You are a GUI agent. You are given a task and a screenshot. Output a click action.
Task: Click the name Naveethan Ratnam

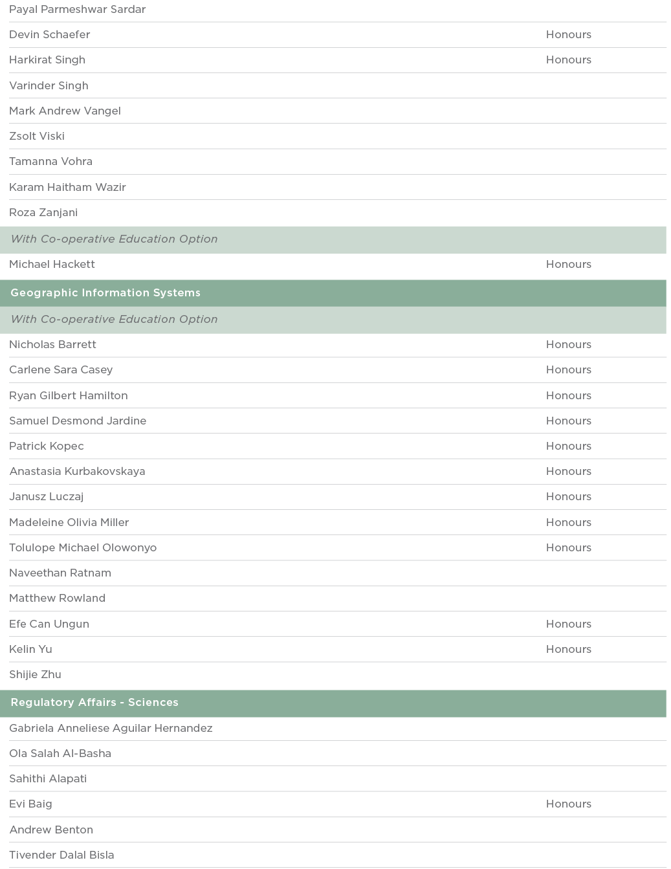pyautogui.click(x=60, y=573)
